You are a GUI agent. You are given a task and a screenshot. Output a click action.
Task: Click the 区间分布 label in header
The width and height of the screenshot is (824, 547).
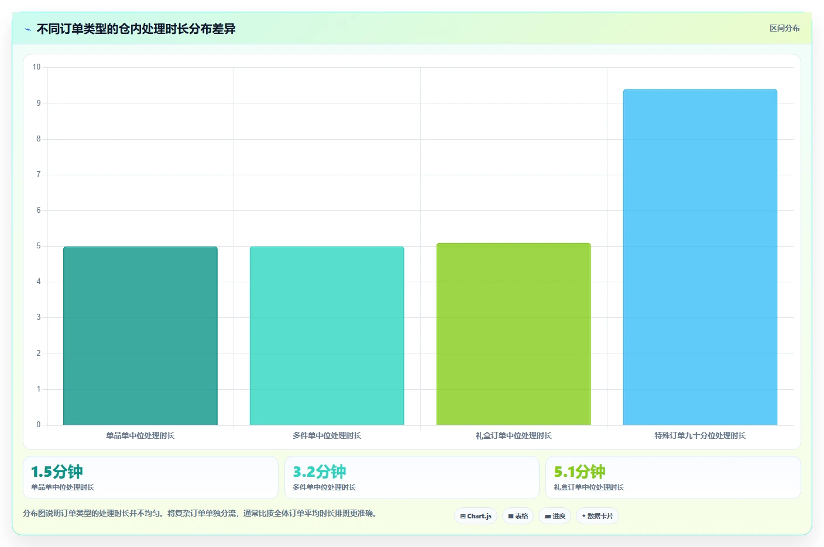pyautogui.click(x=784, y=28)
